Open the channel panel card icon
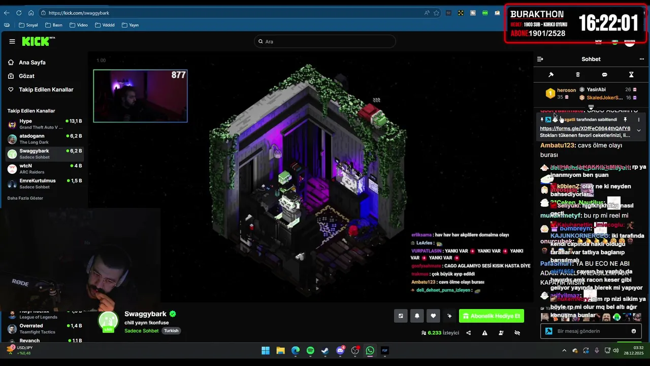Viewport: 650px width, 366px height. (x=401, y=316)
